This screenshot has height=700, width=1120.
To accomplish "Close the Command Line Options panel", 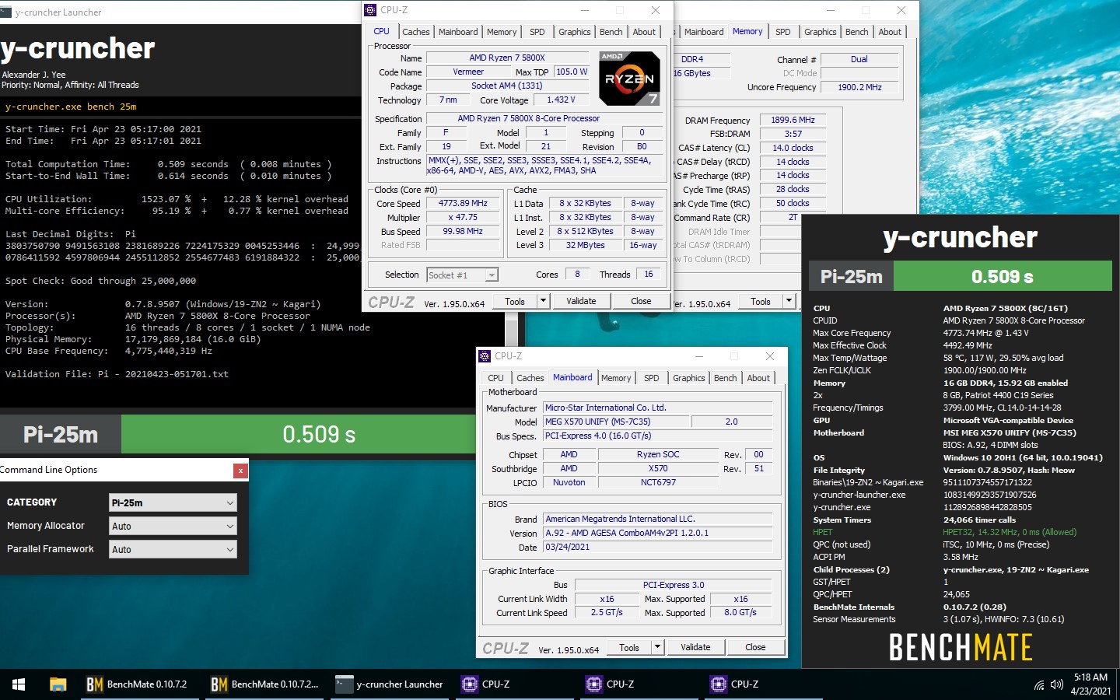I will (240, 471).
